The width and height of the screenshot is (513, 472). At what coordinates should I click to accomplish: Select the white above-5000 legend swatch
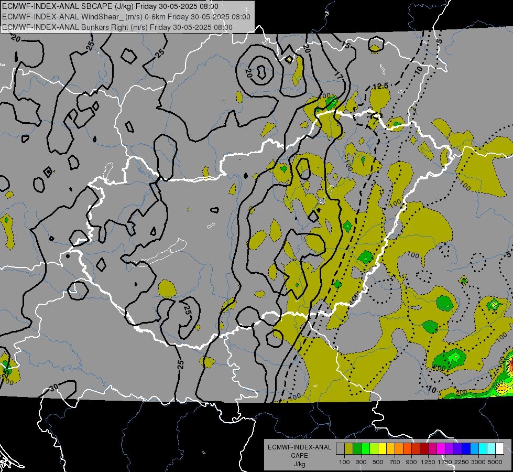499,448
